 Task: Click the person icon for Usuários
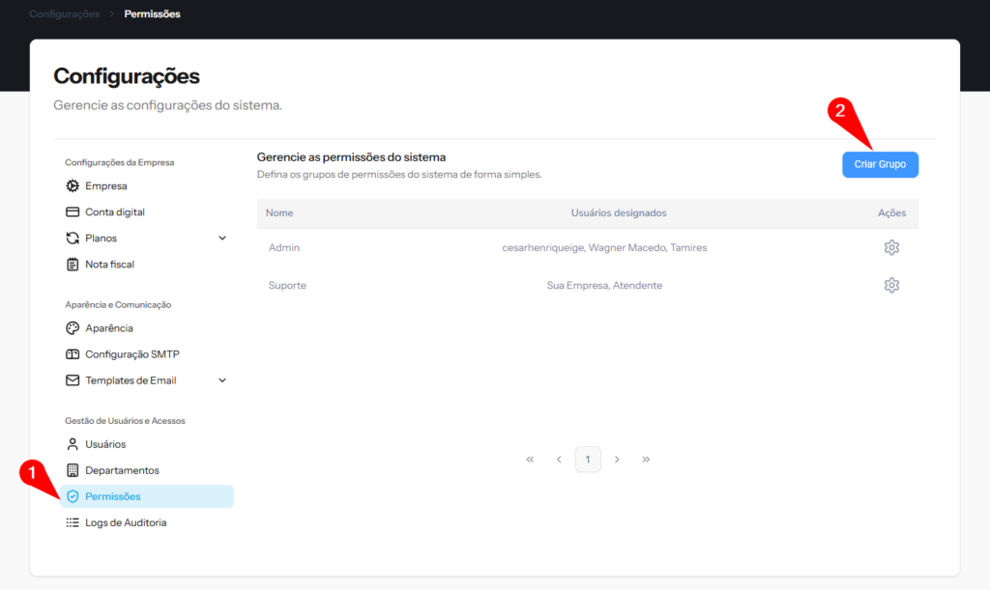[x=73, y=444]
